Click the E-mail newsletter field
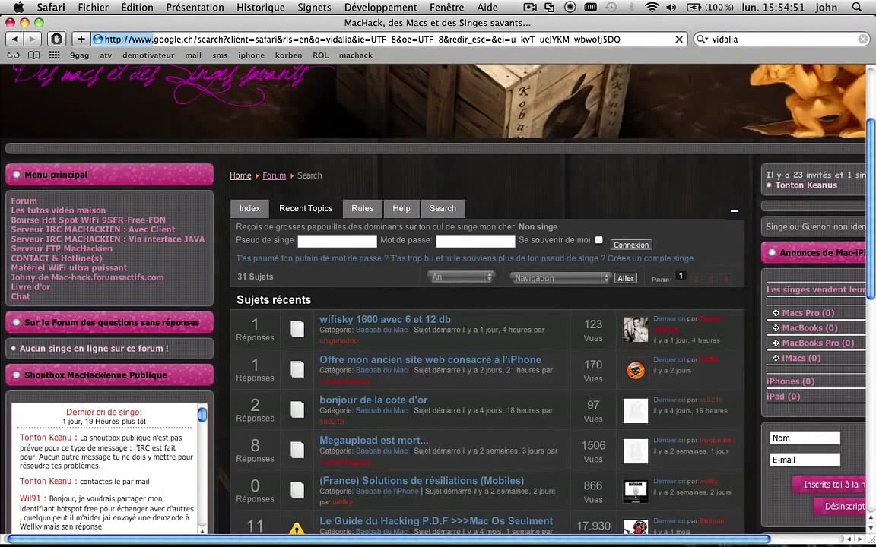This screenshot has width=876, height=547. (x=805, y=460)
